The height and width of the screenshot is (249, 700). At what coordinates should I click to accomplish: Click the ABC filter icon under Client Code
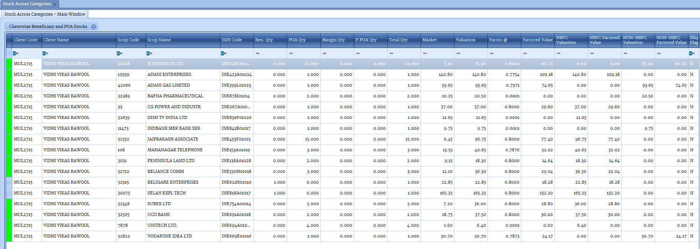(x=16, y=53)
